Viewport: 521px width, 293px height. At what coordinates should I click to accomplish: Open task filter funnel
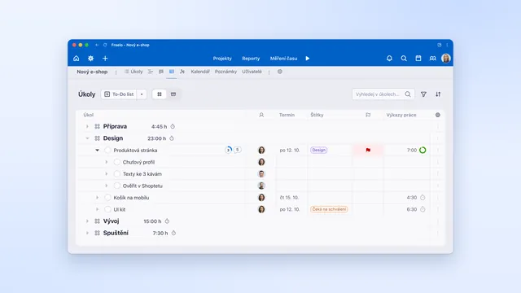pyautogui.click(x=423, y=94)
